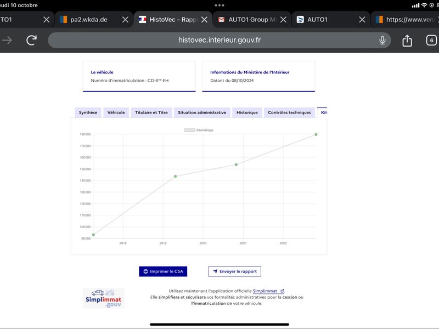The height and width of the screenshot is (329, 439).
Task: Click the first data point near 93000 km
Action: 93,235
